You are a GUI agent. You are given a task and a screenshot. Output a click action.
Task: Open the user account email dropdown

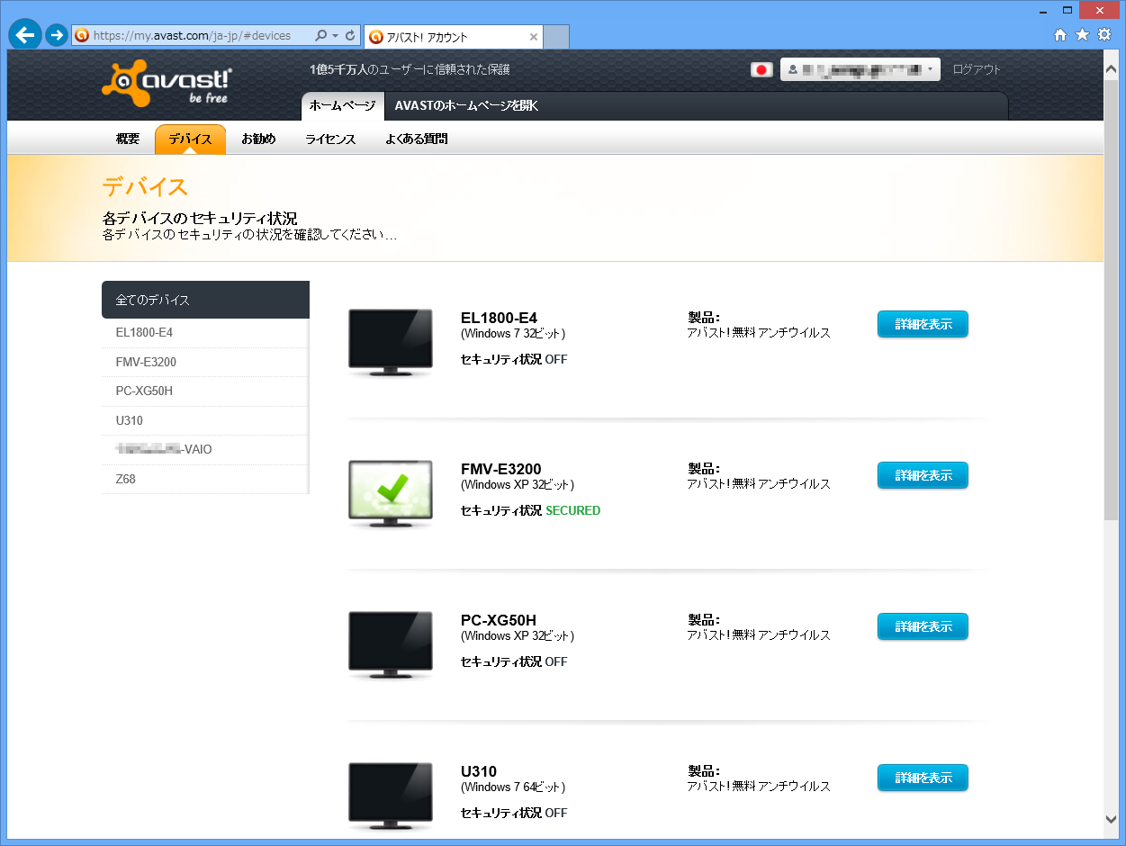860,69
